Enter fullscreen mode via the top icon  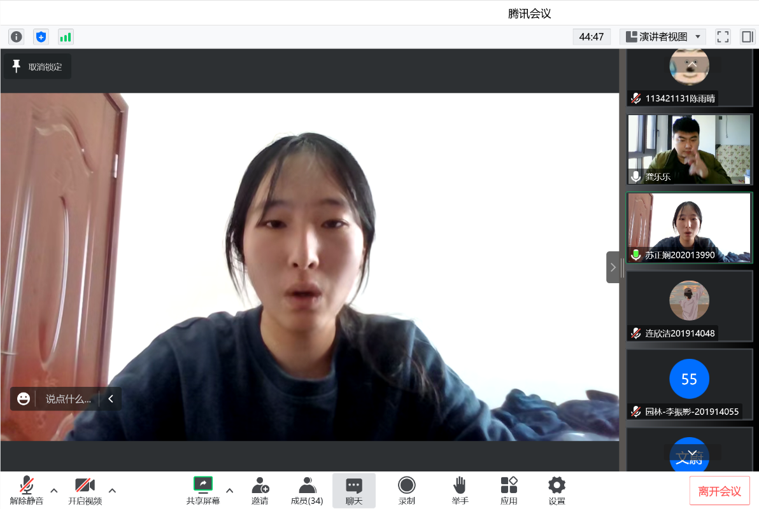pyautogui.click(x=723, y=37)
